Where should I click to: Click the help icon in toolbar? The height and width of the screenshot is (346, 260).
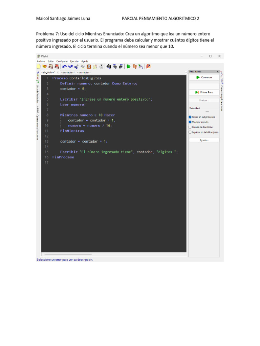coord(148,67)
